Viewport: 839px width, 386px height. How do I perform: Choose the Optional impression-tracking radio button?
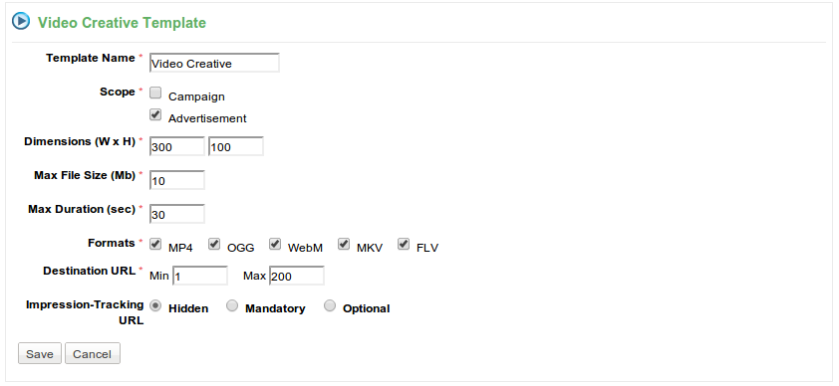click(x=330, y=306)
